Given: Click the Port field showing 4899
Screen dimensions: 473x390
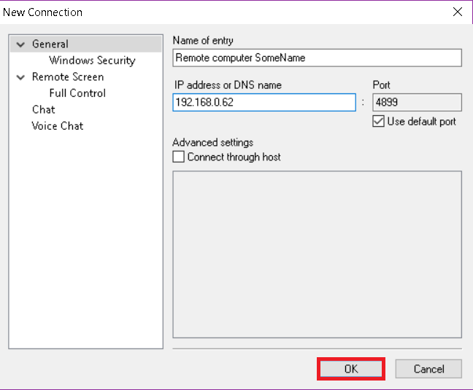Looking at the screenshot, I should (417, 102).
